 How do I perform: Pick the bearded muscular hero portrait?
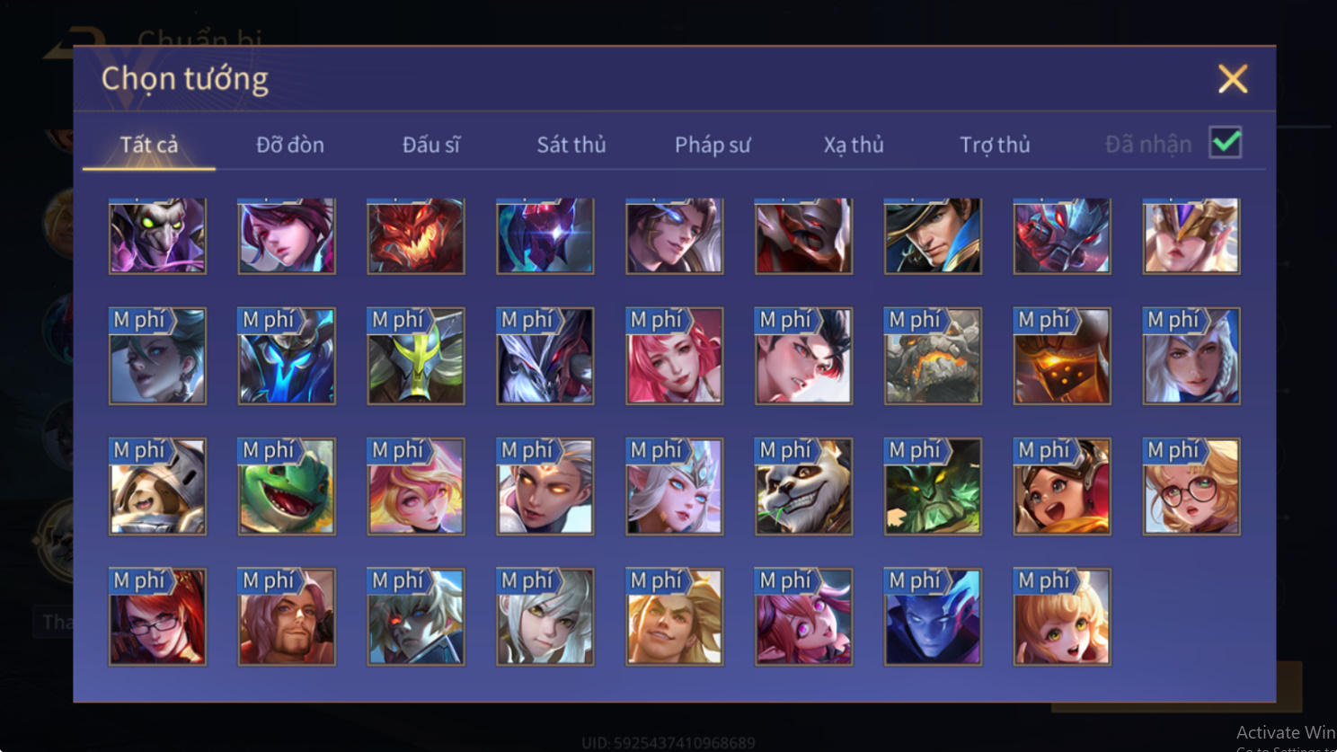tap(287, 616)
